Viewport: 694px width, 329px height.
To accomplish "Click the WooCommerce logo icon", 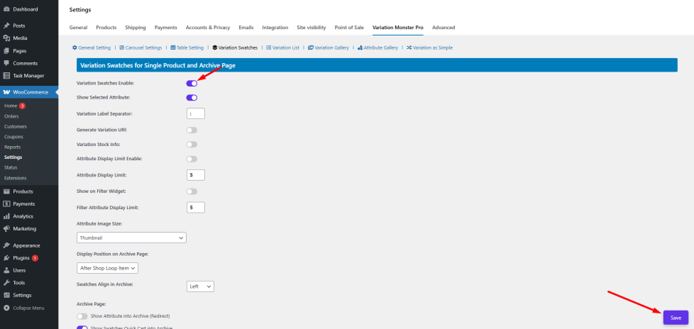I will click(6, 92).
